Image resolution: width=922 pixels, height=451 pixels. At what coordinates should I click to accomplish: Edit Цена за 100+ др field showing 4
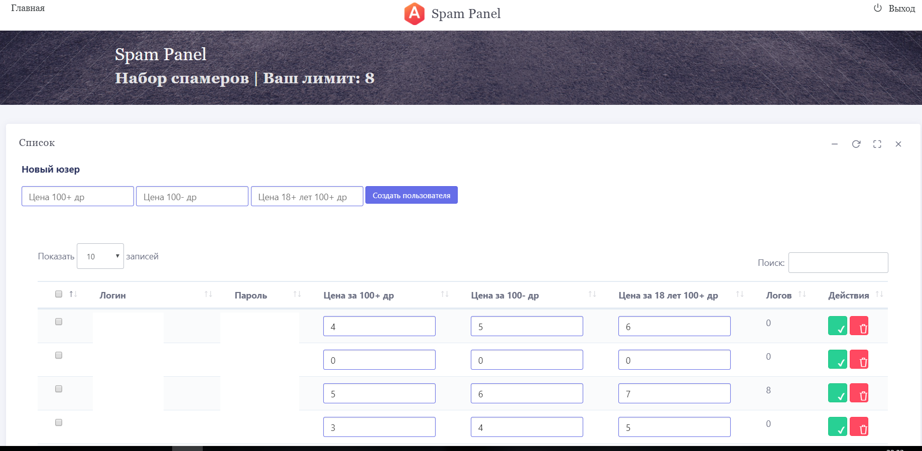point(379,326)
